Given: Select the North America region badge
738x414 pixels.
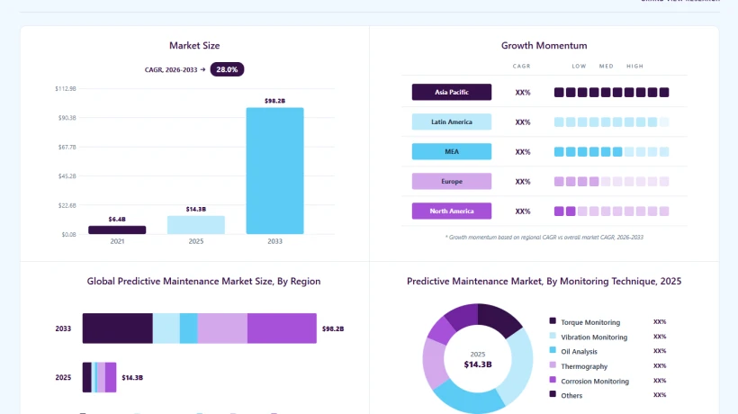Looking at the screenshot, I should 452,211.
